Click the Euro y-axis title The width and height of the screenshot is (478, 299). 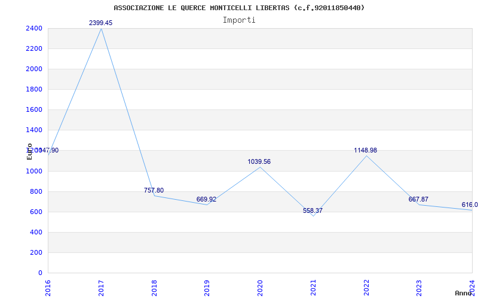(29, 151)
